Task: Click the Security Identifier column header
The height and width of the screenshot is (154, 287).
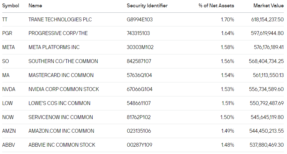Action: (x=147, y=6)
